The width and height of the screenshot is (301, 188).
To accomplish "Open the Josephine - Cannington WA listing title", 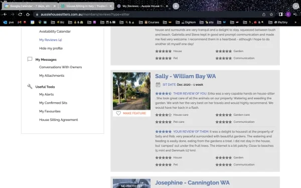I will (x=192, y=182).
